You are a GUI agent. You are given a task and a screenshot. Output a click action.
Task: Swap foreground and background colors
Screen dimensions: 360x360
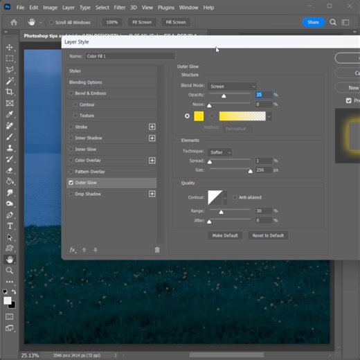pos(14,292)
